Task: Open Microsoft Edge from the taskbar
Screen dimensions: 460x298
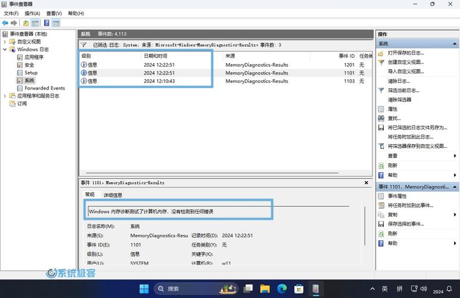Action: [282, 289]
